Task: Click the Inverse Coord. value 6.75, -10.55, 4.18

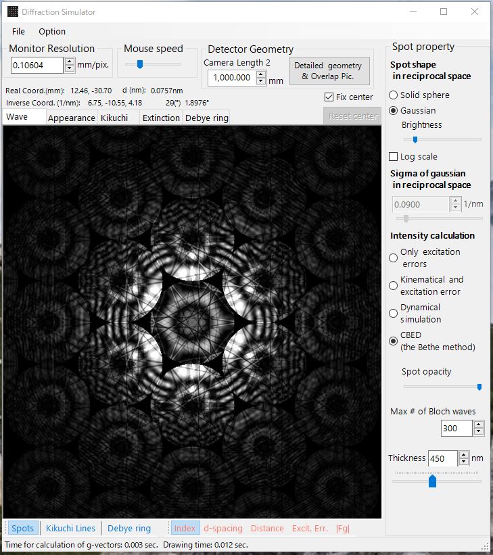Action: (x=115, y=103)
